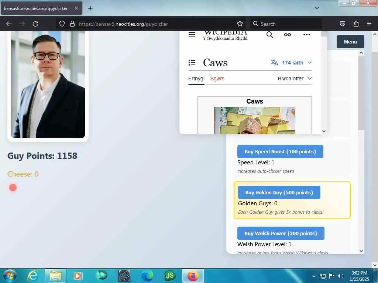The height and width of the screenshot is (283, 378).
Task: Open the game Menu button
Action: [x=350, y=42]
